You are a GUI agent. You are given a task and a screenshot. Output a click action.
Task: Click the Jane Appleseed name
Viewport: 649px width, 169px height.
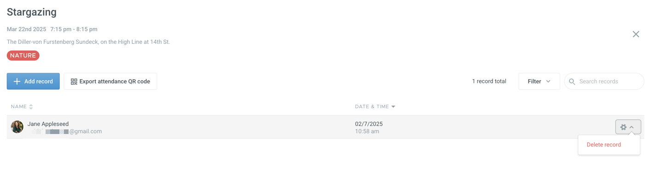pyautogui.click(x=48, y=124)
